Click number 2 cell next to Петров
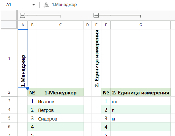 pyautogui.click(x=32, y=110)
